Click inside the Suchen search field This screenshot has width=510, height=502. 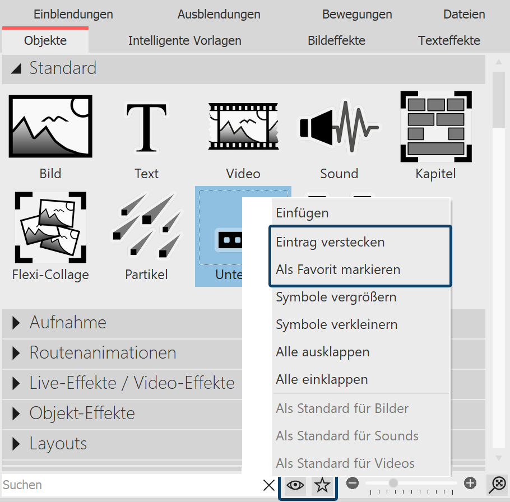point(112,485)
